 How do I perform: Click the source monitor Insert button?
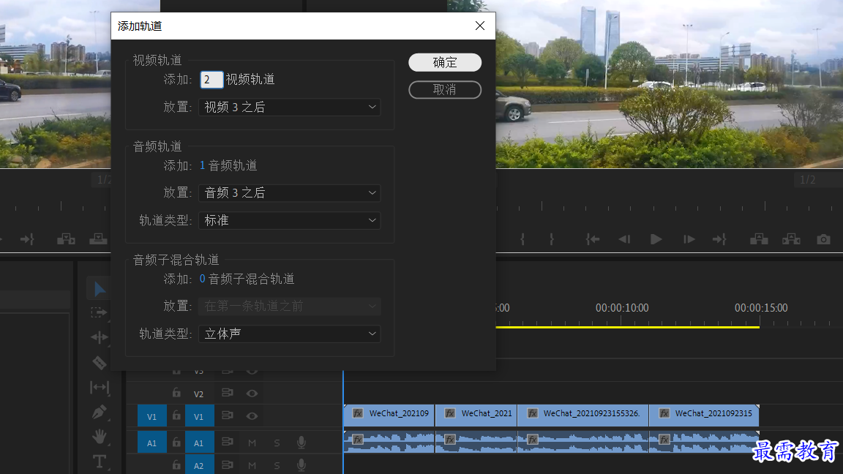pyautogui.click(x=66, y=239)
